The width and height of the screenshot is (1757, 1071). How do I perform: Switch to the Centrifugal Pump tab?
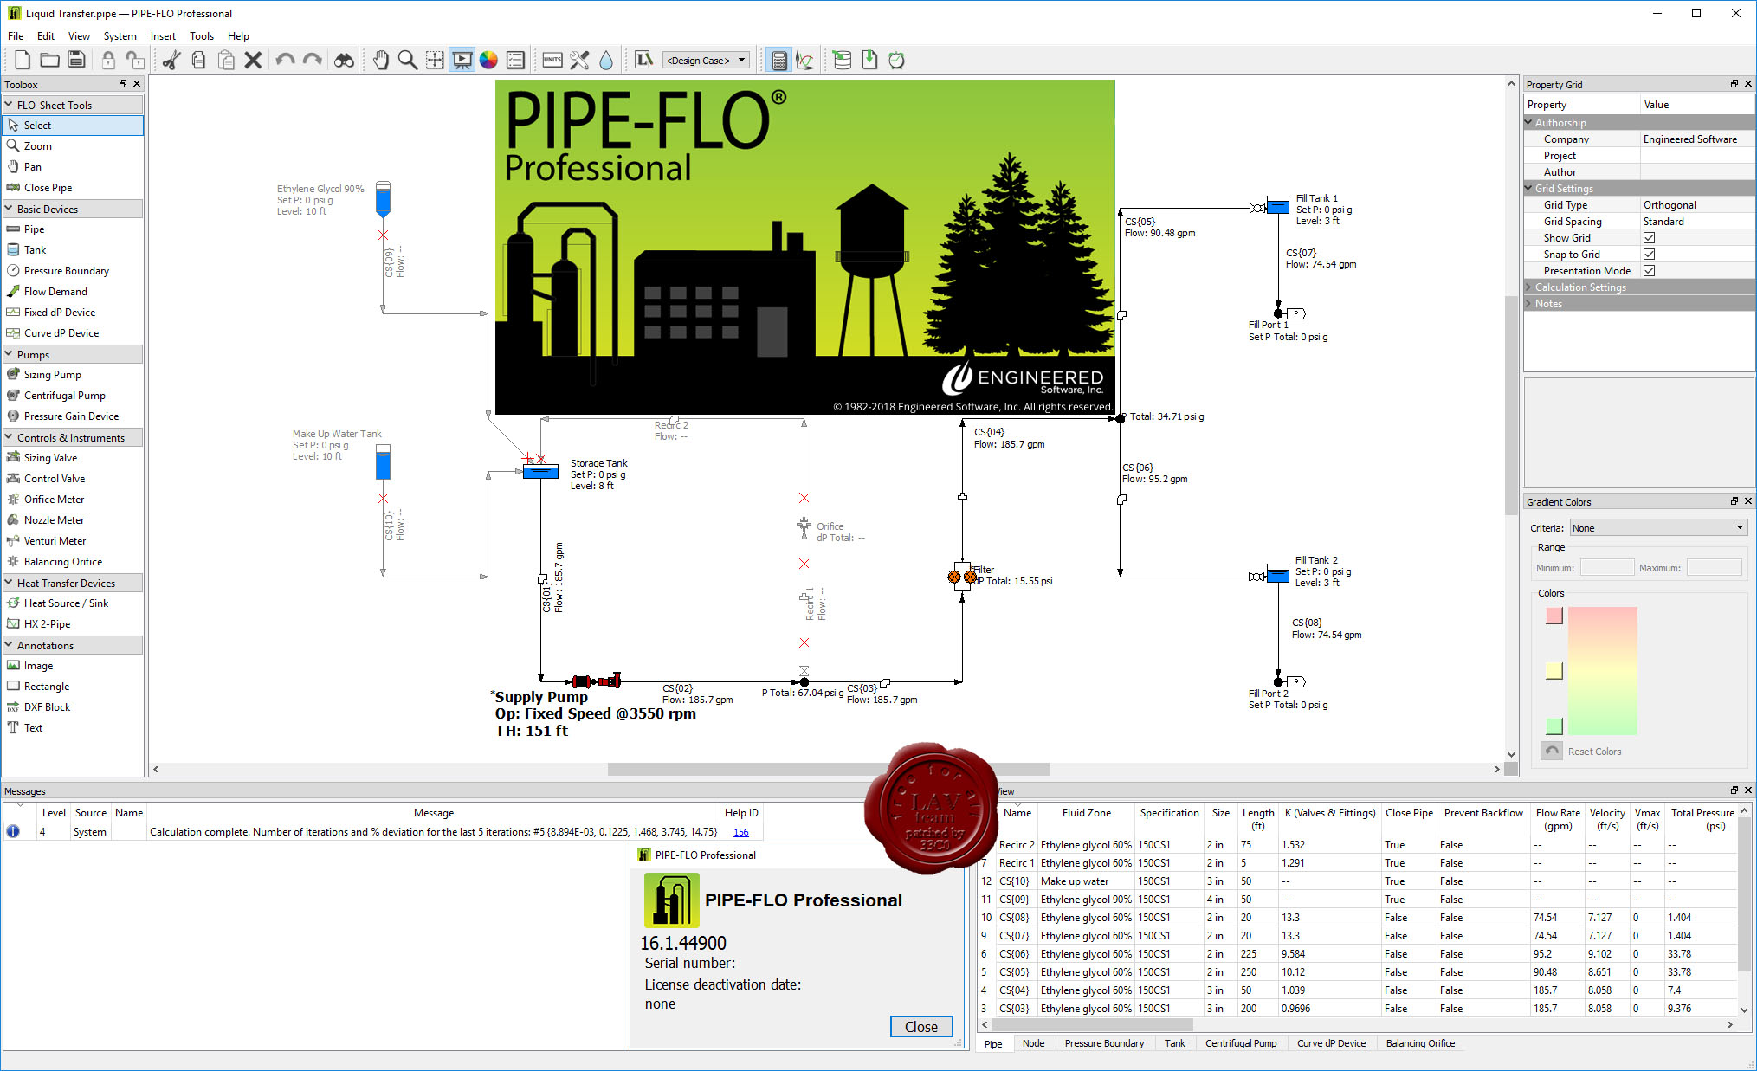click(x=1241, y=1043)
